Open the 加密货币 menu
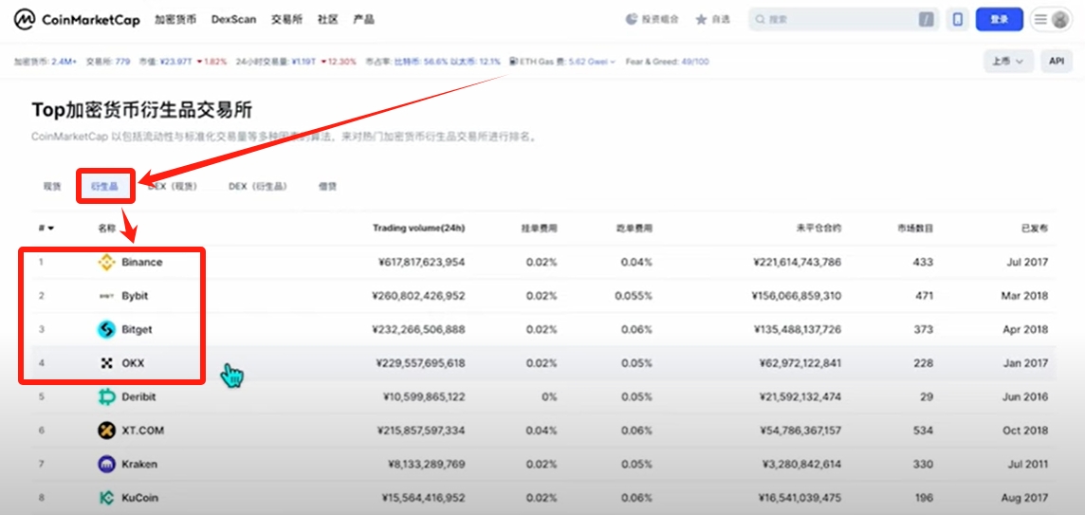This screenshot has height=515, width=1085. [175, 19]
